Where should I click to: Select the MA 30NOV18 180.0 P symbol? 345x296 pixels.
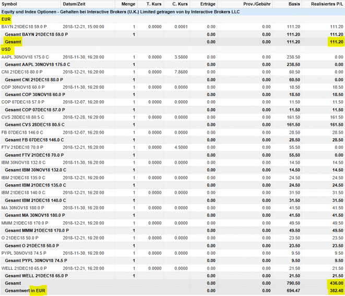coord(22,208)
